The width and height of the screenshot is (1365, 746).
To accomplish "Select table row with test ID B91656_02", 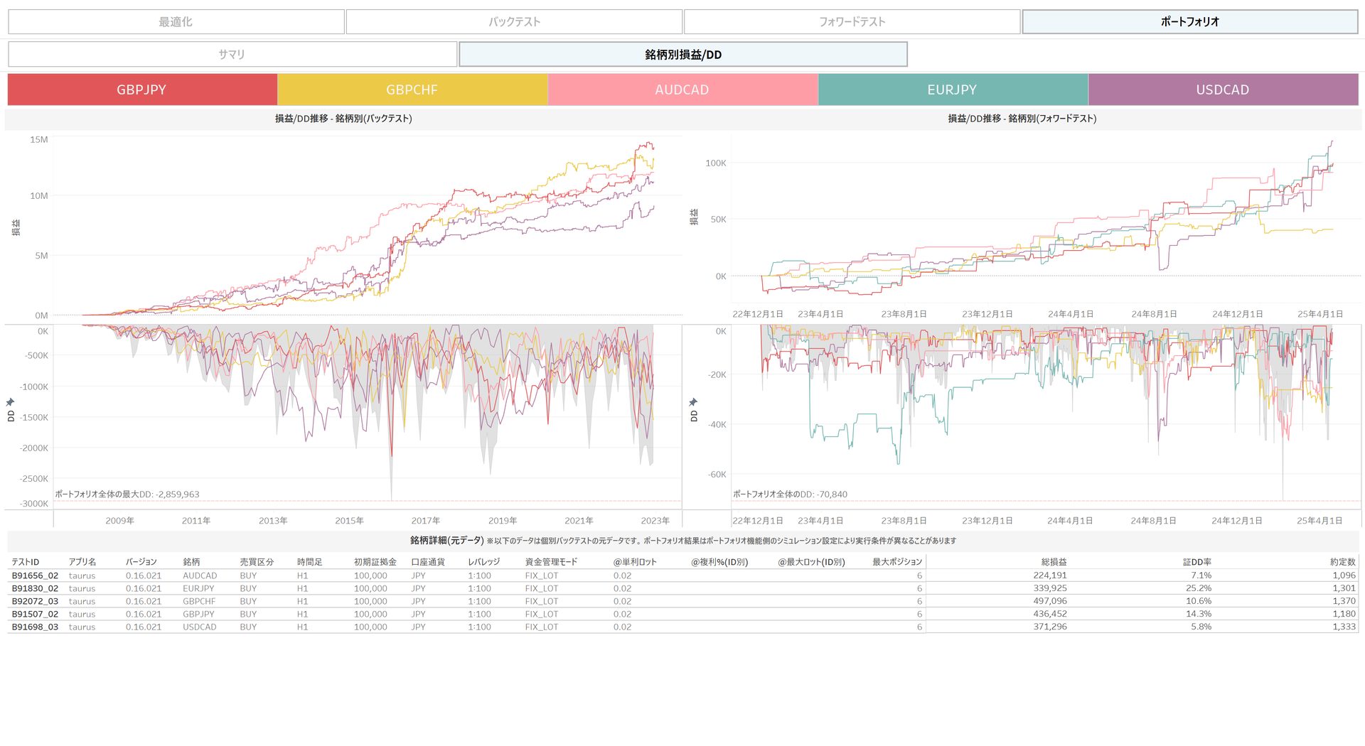I will click(x=35, y=576).
